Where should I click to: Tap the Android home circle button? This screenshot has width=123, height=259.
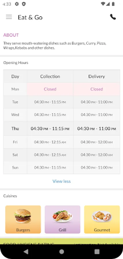click(x=62, y=252)
